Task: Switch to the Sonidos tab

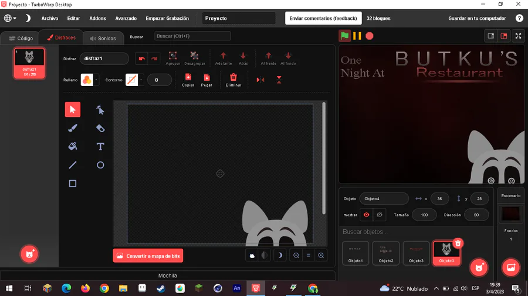Action: pos(103,38)
